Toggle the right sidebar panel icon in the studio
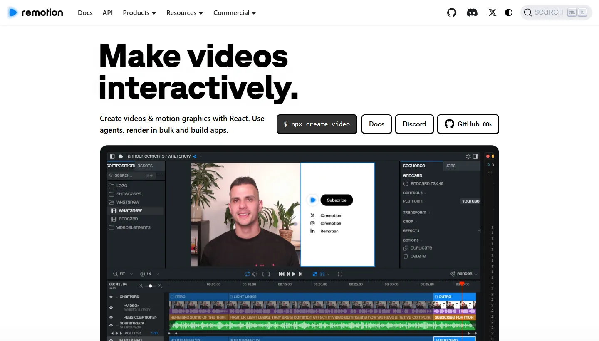Viewport: 599px width, 341px height. [475, 156]
